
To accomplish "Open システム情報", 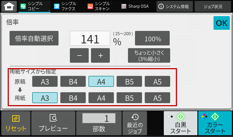I will [x=175, y=6].
